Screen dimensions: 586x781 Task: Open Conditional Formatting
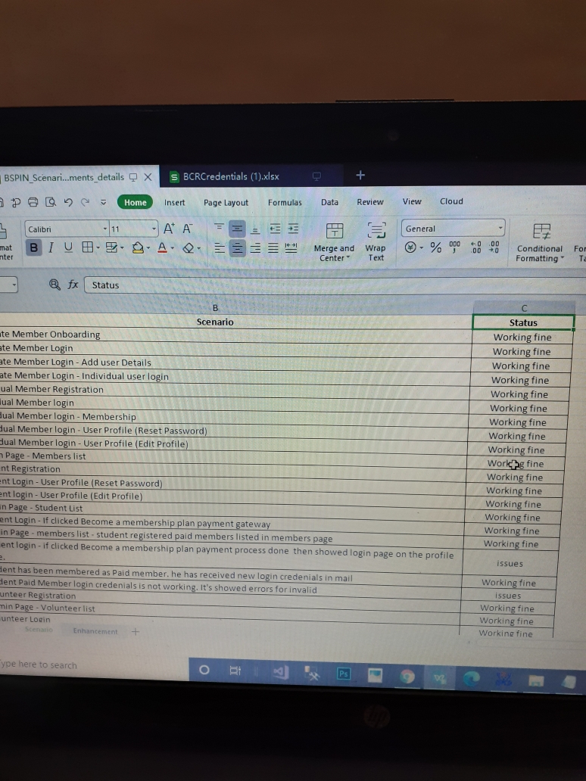540,241
